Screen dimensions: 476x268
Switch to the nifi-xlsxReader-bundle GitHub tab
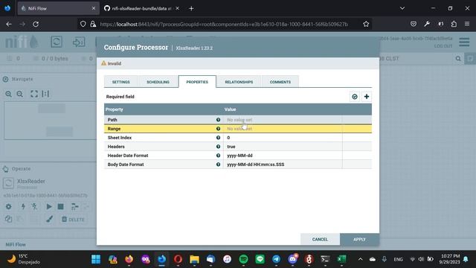click(141, 8)
